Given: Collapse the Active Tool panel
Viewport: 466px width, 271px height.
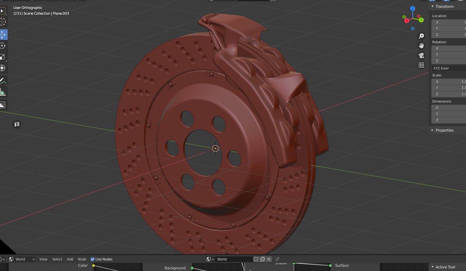Looking at the screenshot, I should (433, 267).
